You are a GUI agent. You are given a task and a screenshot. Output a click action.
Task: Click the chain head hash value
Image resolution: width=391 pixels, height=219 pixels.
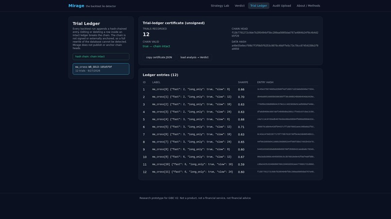[x=275, y=34]
